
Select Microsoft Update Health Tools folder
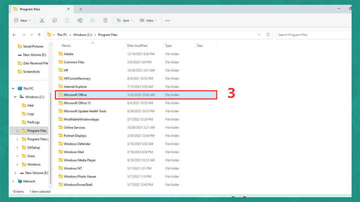[85, 111]
